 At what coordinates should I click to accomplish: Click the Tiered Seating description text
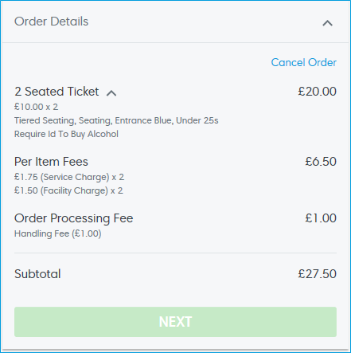pyautogui.click(x=116, y=120)
